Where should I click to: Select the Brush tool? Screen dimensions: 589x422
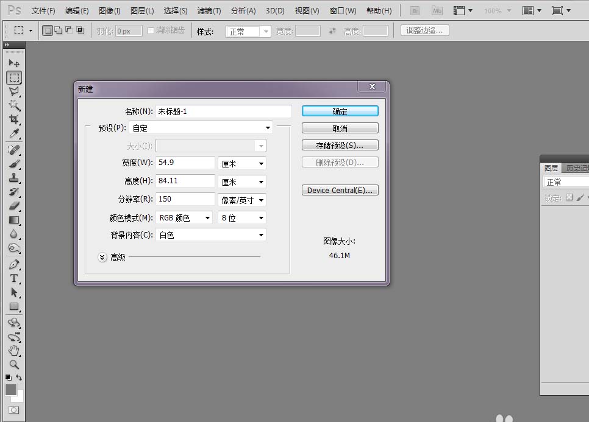click(14, 164)
